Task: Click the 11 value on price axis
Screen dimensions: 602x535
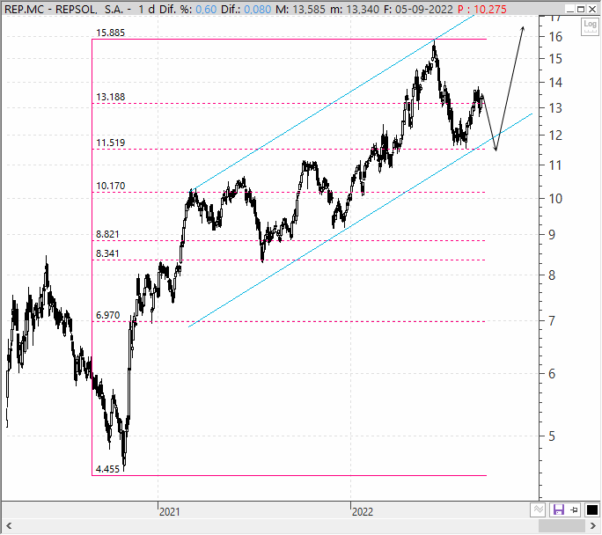Action: 555,165
